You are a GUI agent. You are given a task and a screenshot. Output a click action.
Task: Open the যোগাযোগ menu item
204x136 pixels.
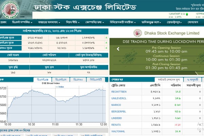193,22
